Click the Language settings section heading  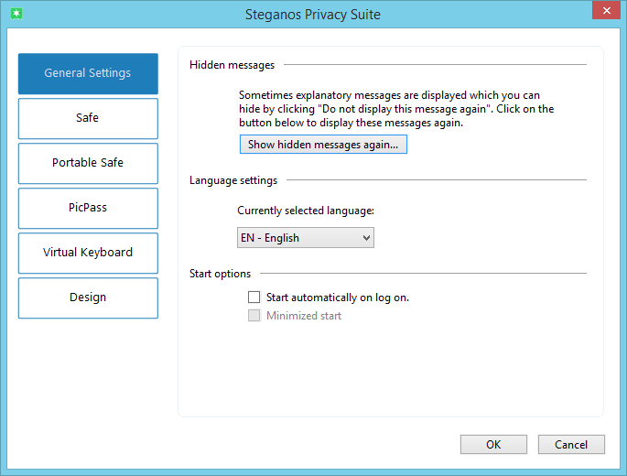point(233,180)
